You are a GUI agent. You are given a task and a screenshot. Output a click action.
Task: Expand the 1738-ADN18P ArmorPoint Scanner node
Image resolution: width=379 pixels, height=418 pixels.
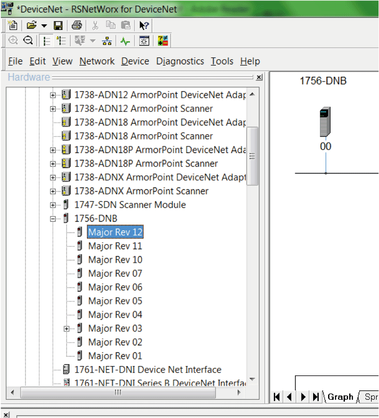(53, 164)
